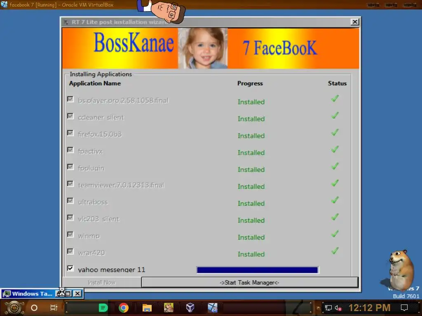Click the BossKanae banner text

[134, 42]
